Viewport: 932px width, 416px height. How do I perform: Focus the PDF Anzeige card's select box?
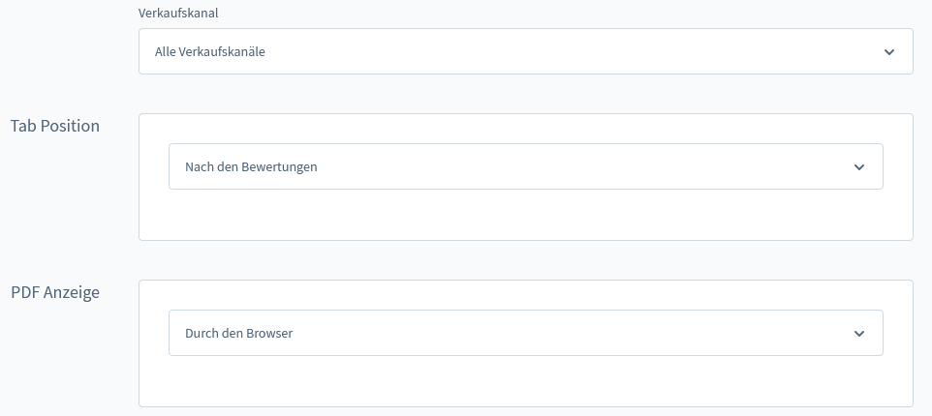(526, 333)
